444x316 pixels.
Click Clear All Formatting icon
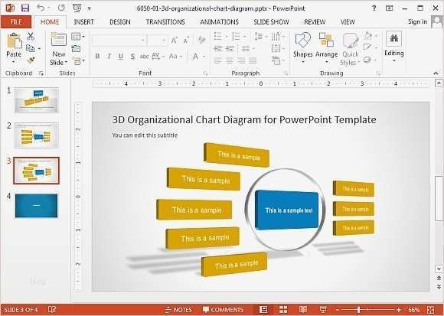pyautogui.click(x=201, y=41)
